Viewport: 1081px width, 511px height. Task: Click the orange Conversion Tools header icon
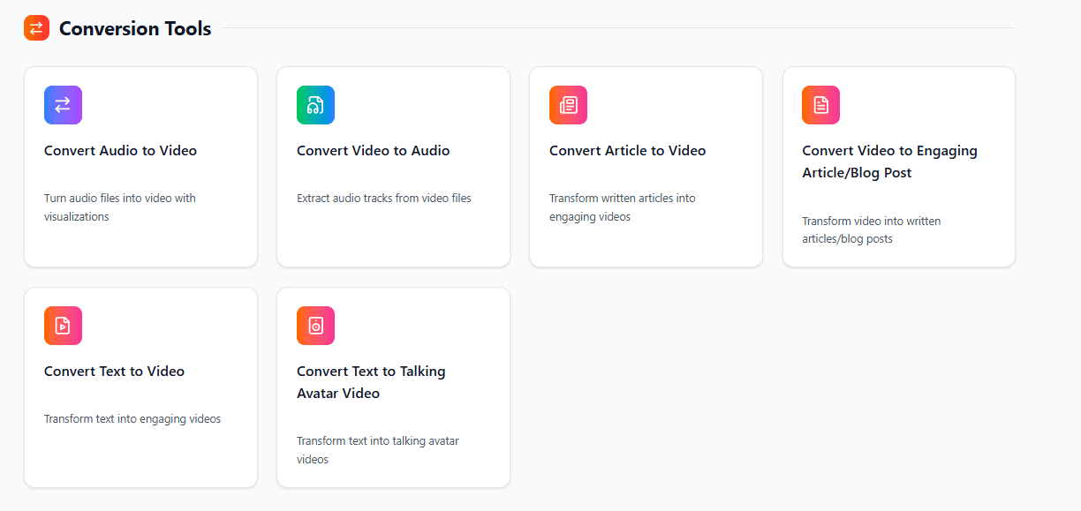click(x=36, y=28)
